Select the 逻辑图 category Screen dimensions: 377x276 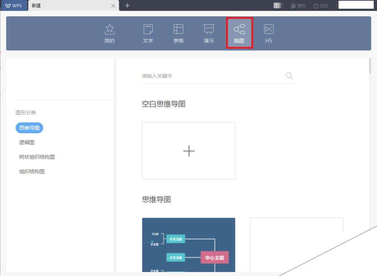(x=27, y=142)
